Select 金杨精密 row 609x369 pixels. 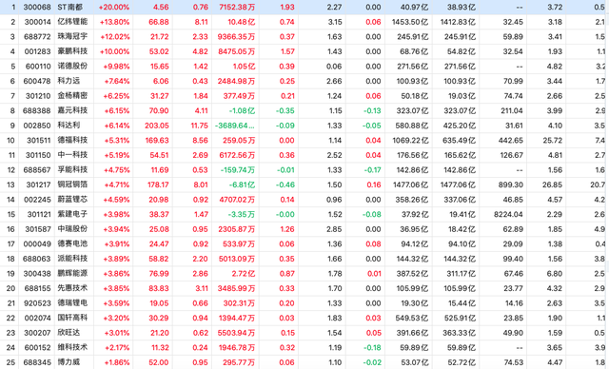[304, 96]
